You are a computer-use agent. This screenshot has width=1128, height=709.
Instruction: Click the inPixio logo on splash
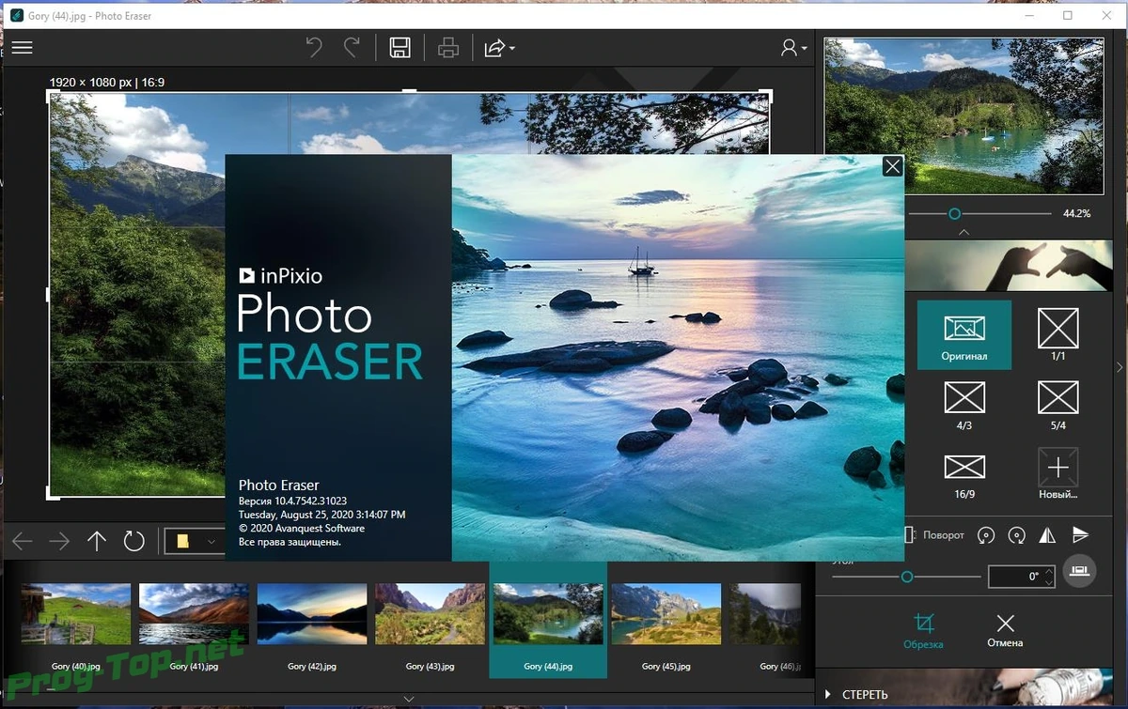280,276
